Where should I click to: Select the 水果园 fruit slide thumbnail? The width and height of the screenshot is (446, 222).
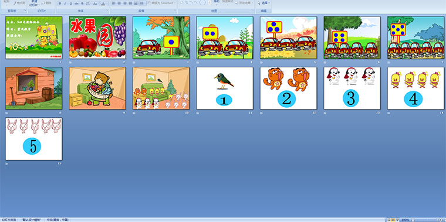(x=97, y=37)
